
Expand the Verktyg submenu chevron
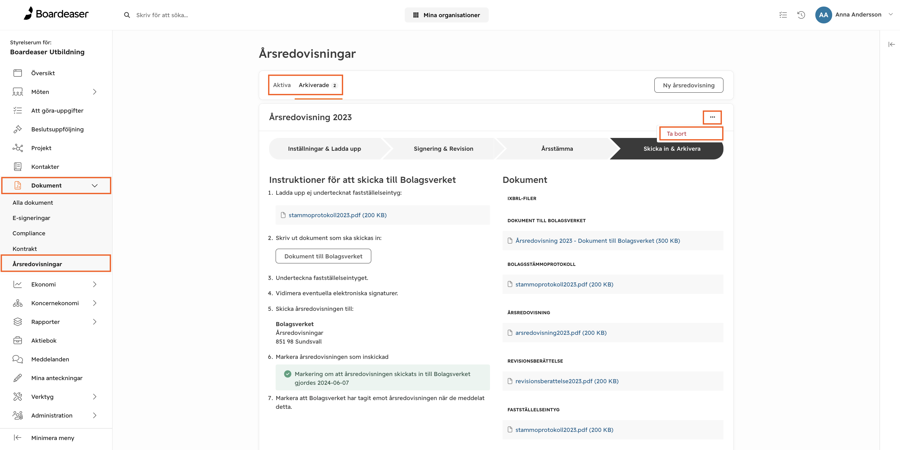pos(95,397)
